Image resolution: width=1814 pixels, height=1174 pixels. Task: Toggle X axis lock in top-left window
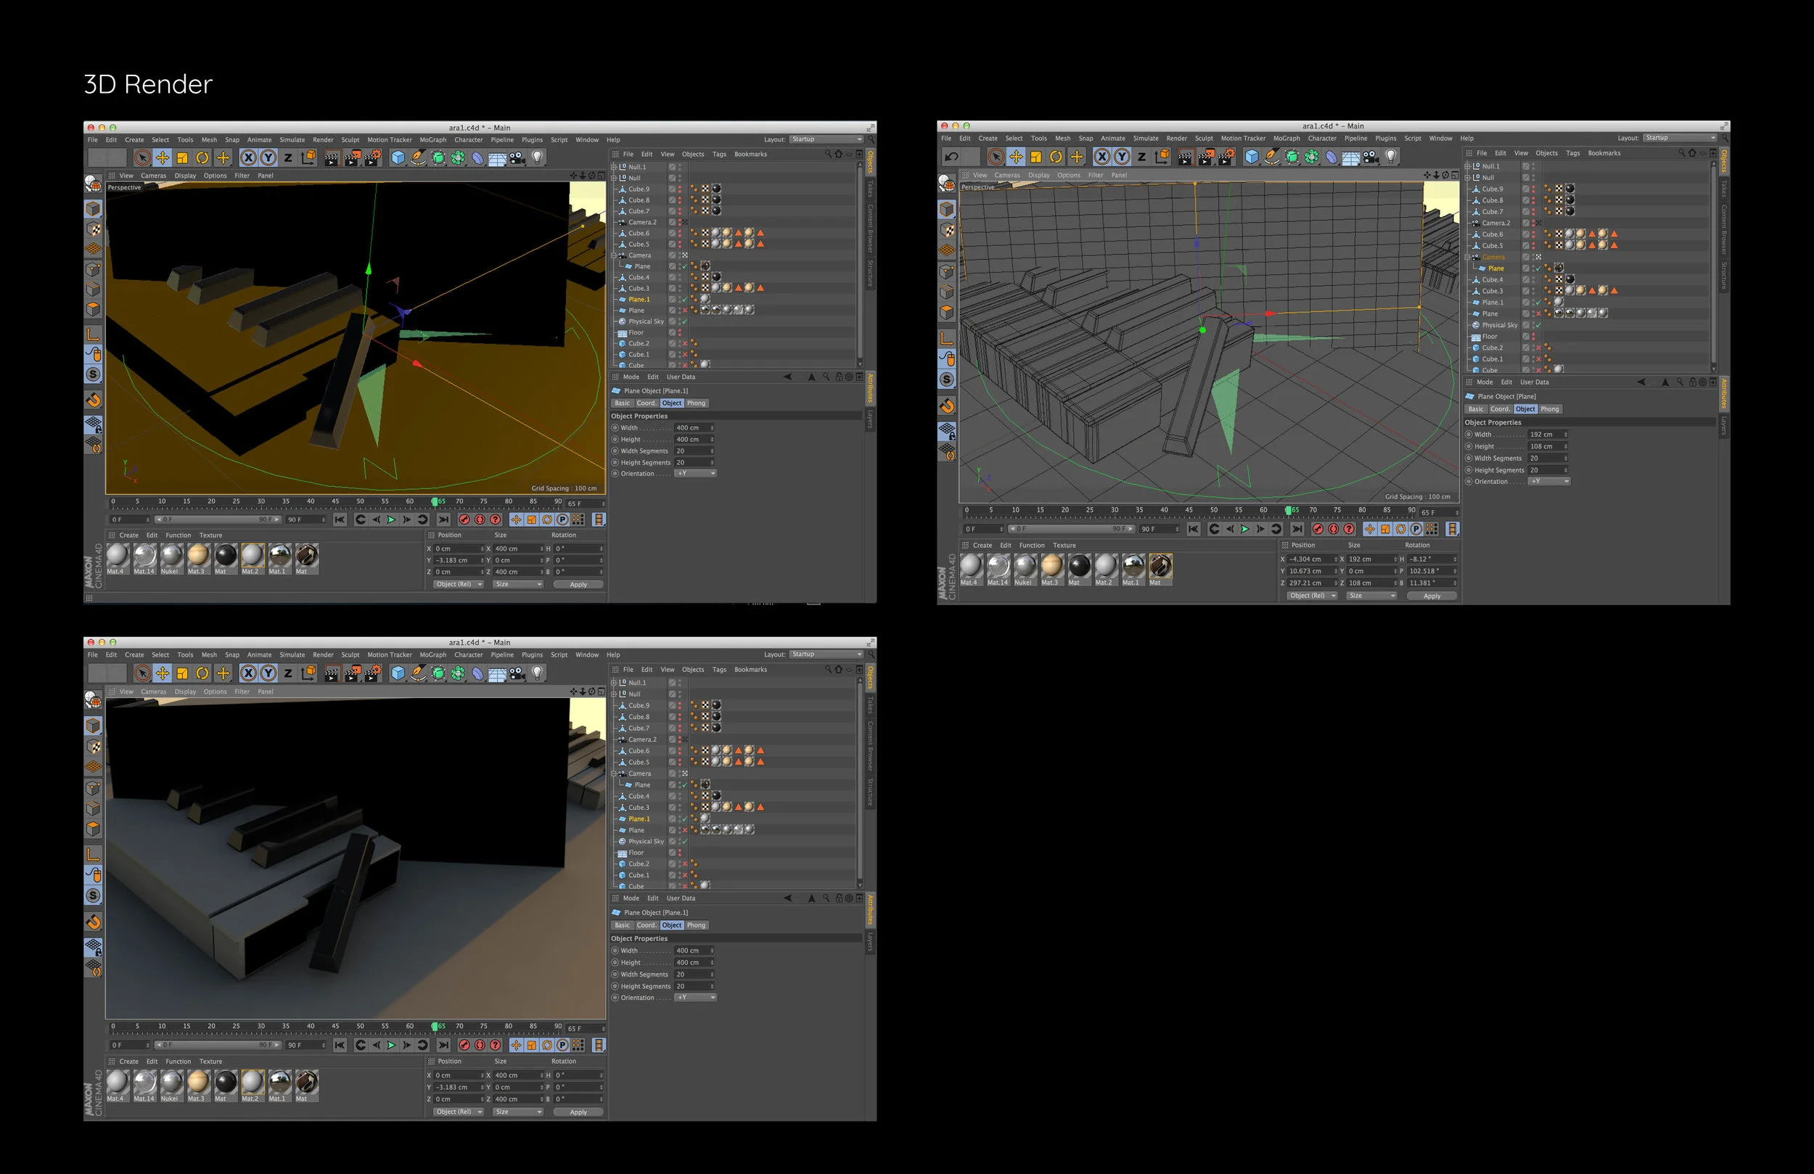248,157
